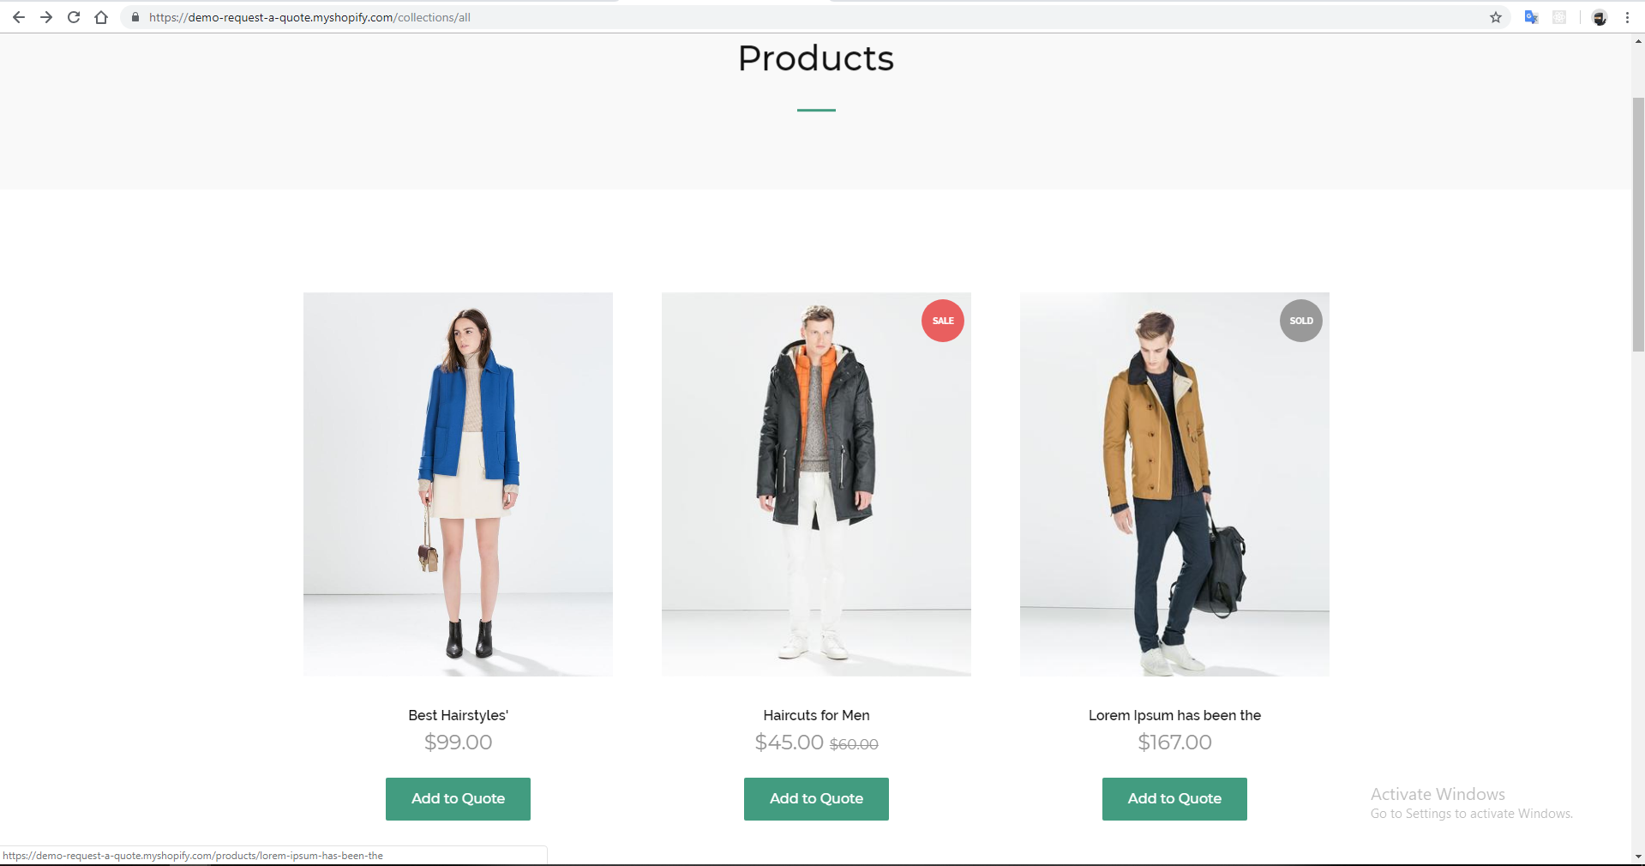1645x866 pixels.
Task: Go back with the browser back arrow
Action: [x=19, y=17]
